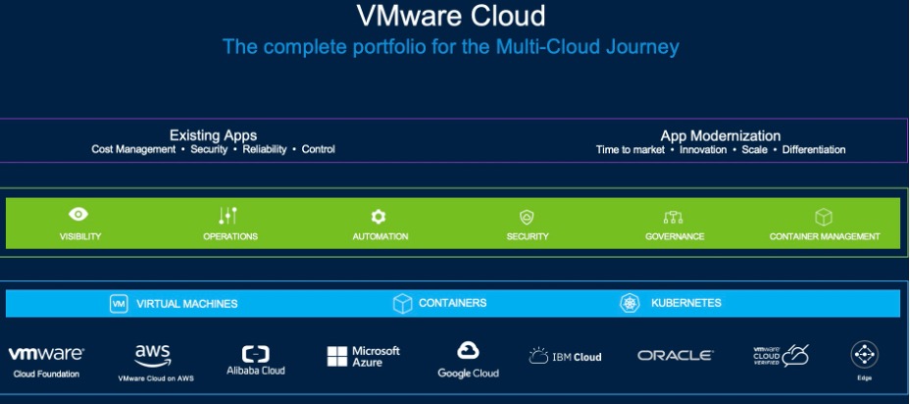Click the Control text under Existing Apps
910x404 pixels.
[x=318, y=149]
